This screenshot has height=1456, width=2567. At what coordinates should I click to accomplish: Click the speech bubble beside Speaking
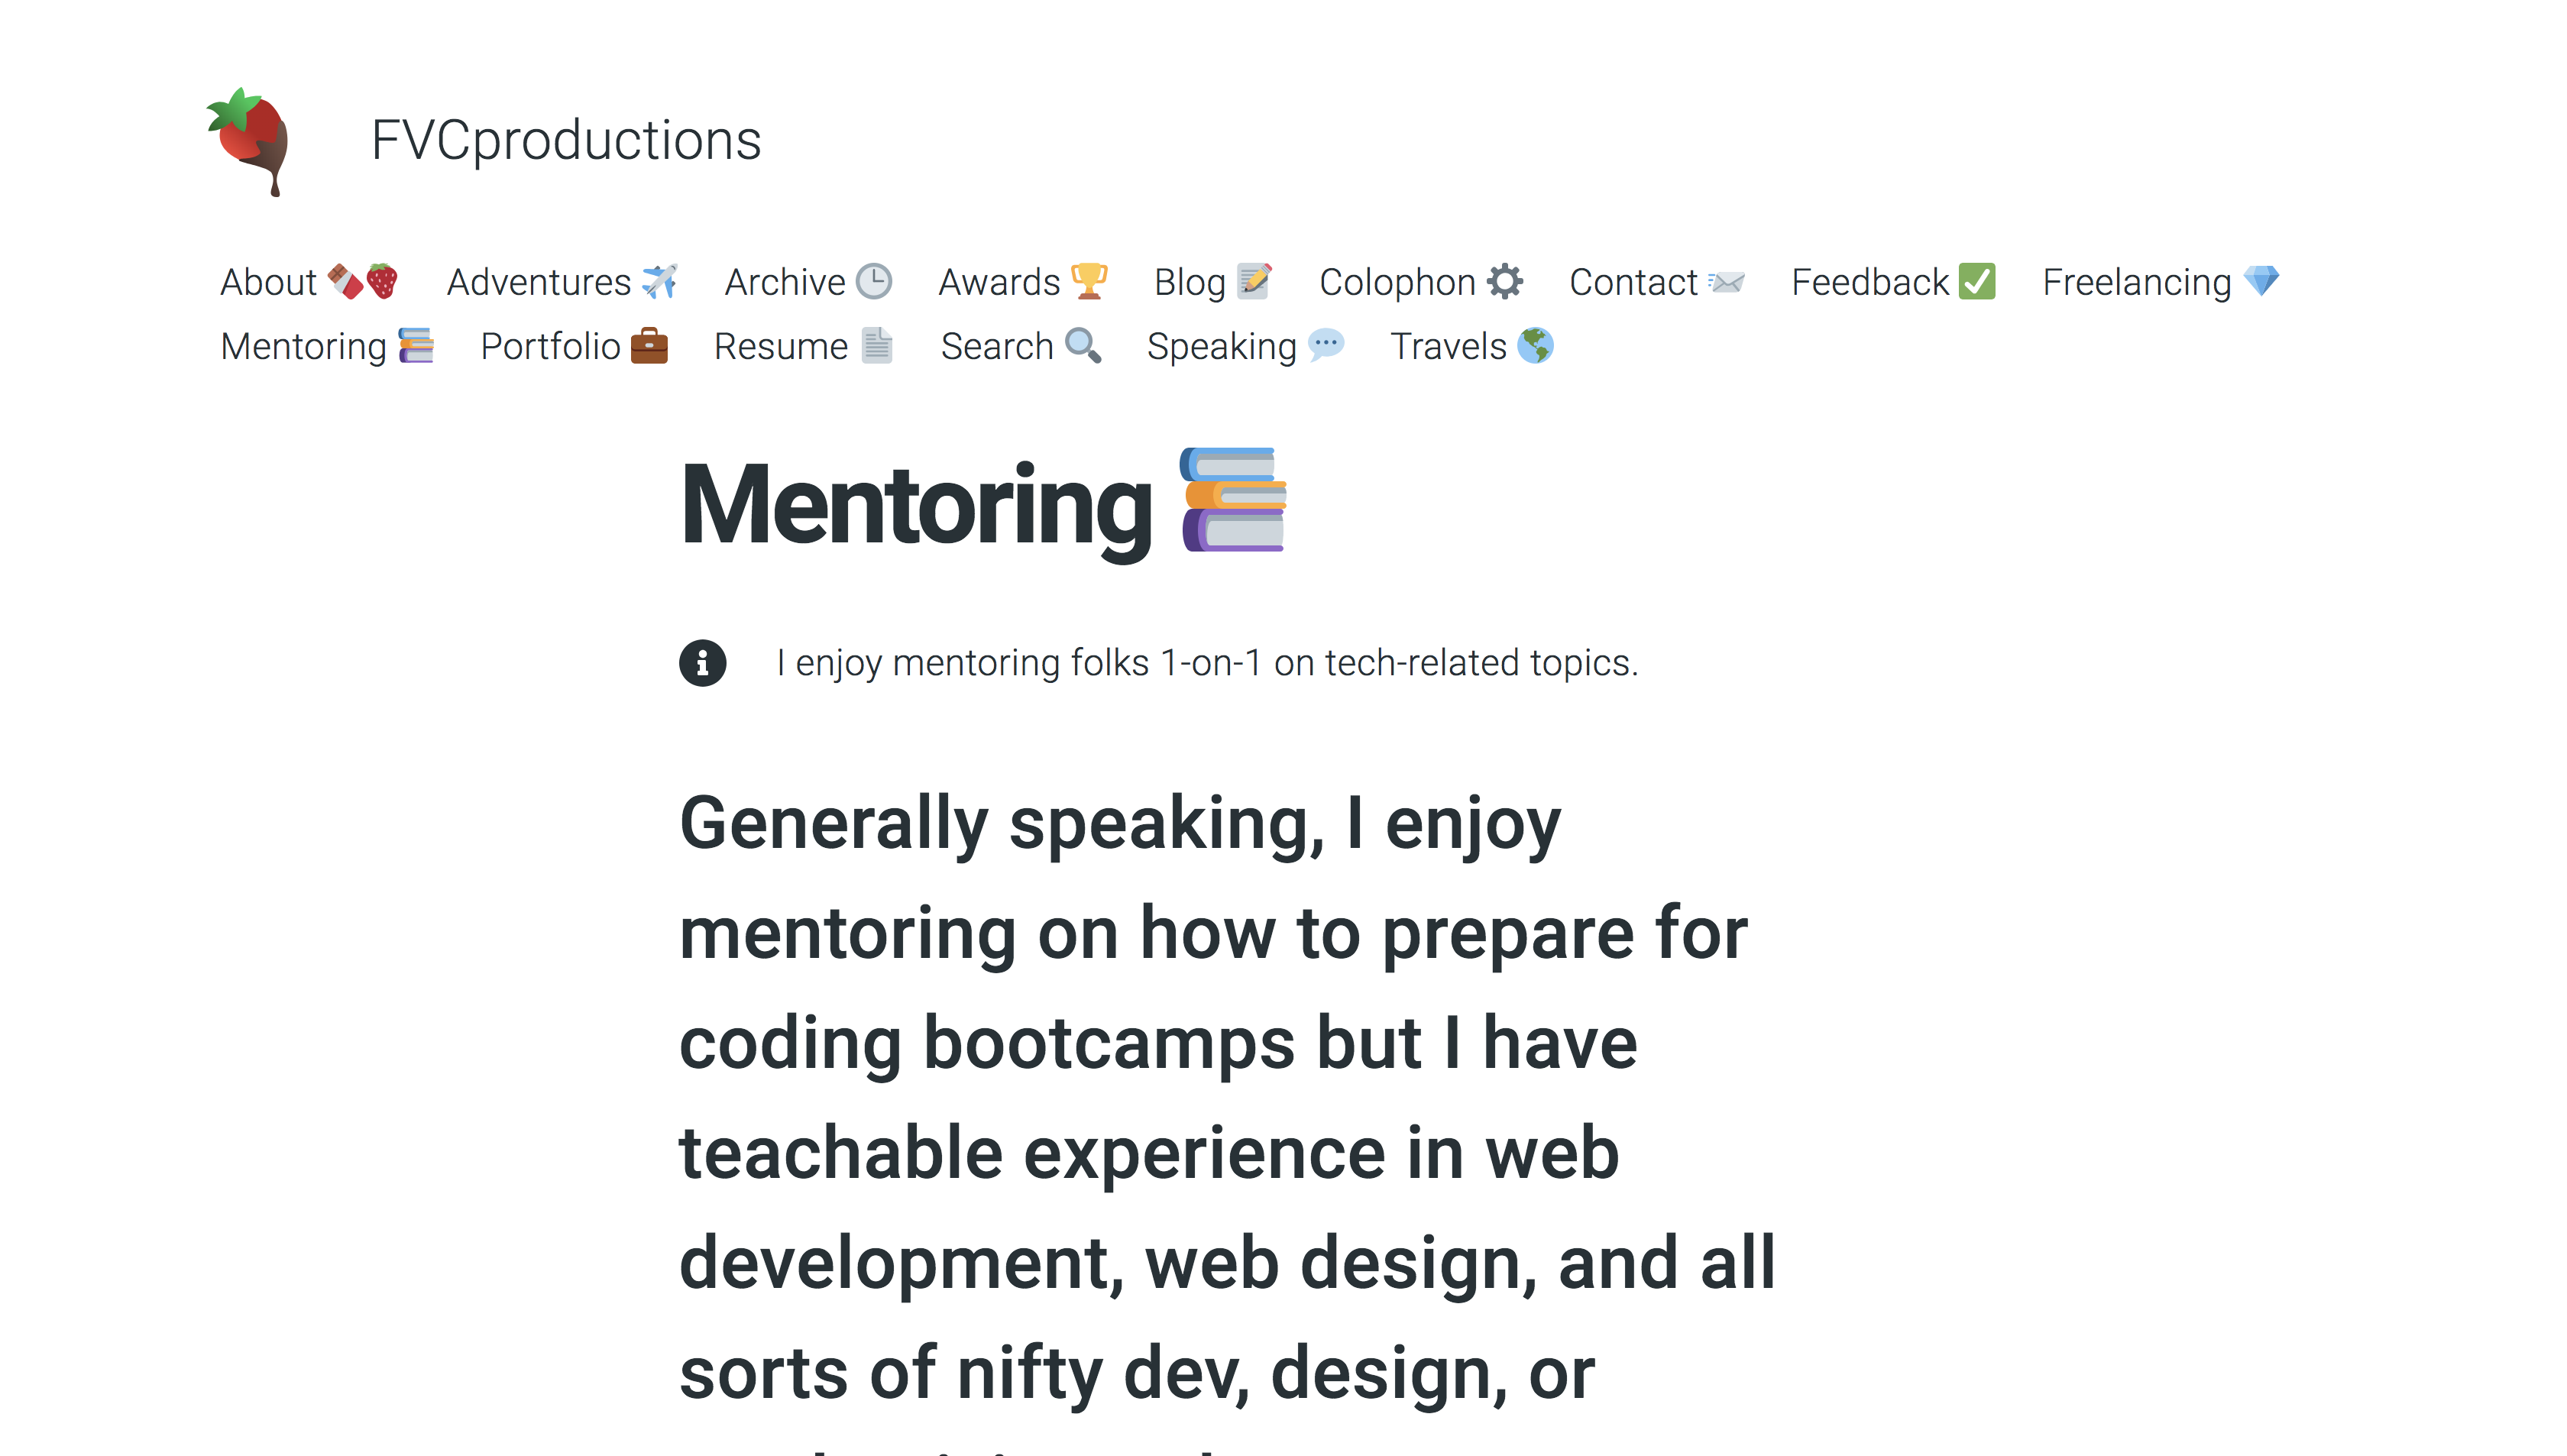(x=1326, y=346)
